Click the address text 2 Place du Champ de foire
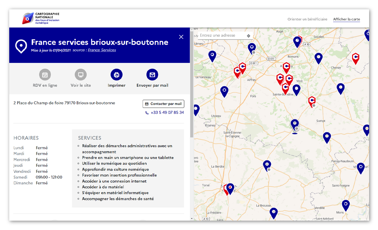Image resolution: width=378 pixels, height=230 pixels. coord(64,103)
